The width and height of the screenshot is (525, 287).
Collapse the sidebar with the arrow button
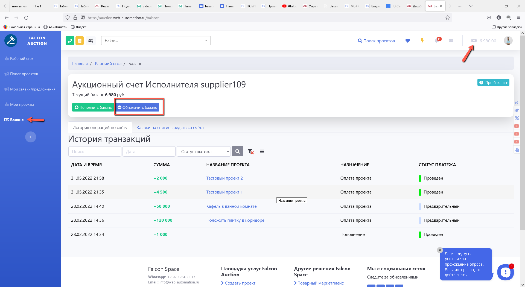[x=31, y=137]
